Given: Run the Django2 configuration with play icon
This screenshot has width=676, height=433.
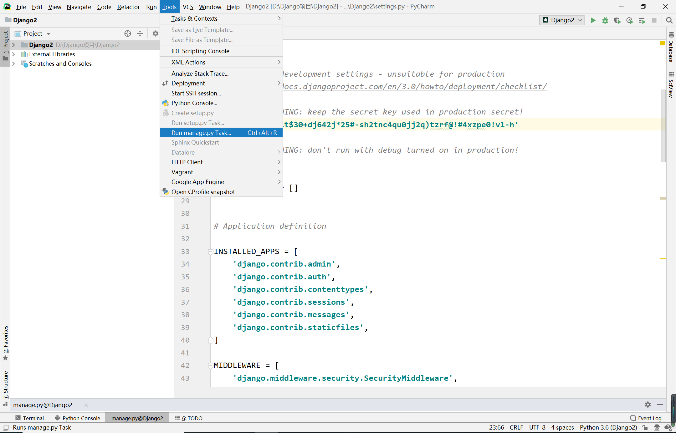Looking at the screenshot, I should (593, 20).
